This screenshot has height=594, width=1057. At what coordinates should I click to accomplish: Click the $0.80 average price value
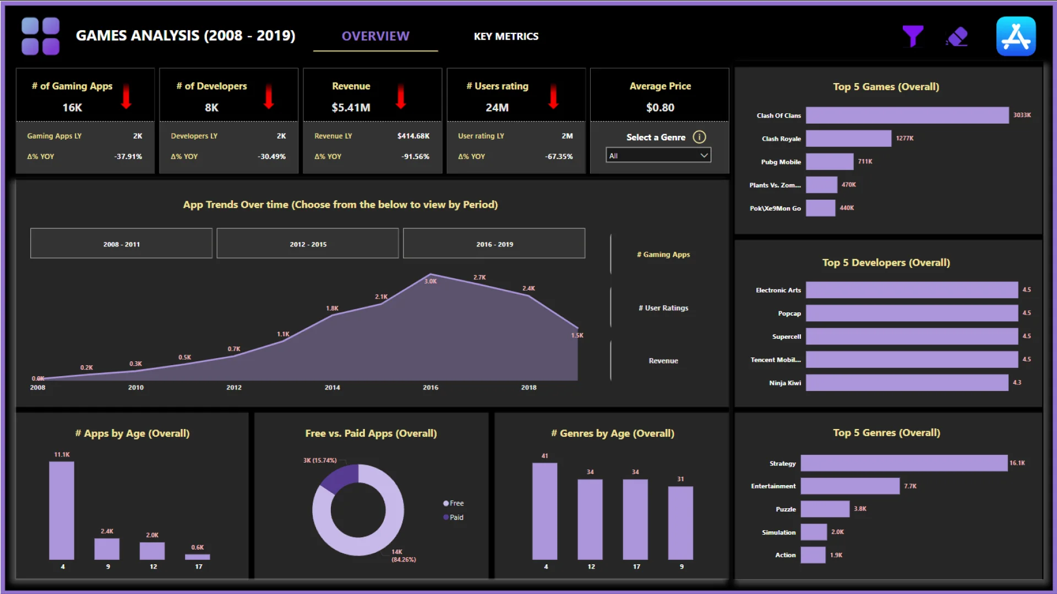click(x=660, y=107)
